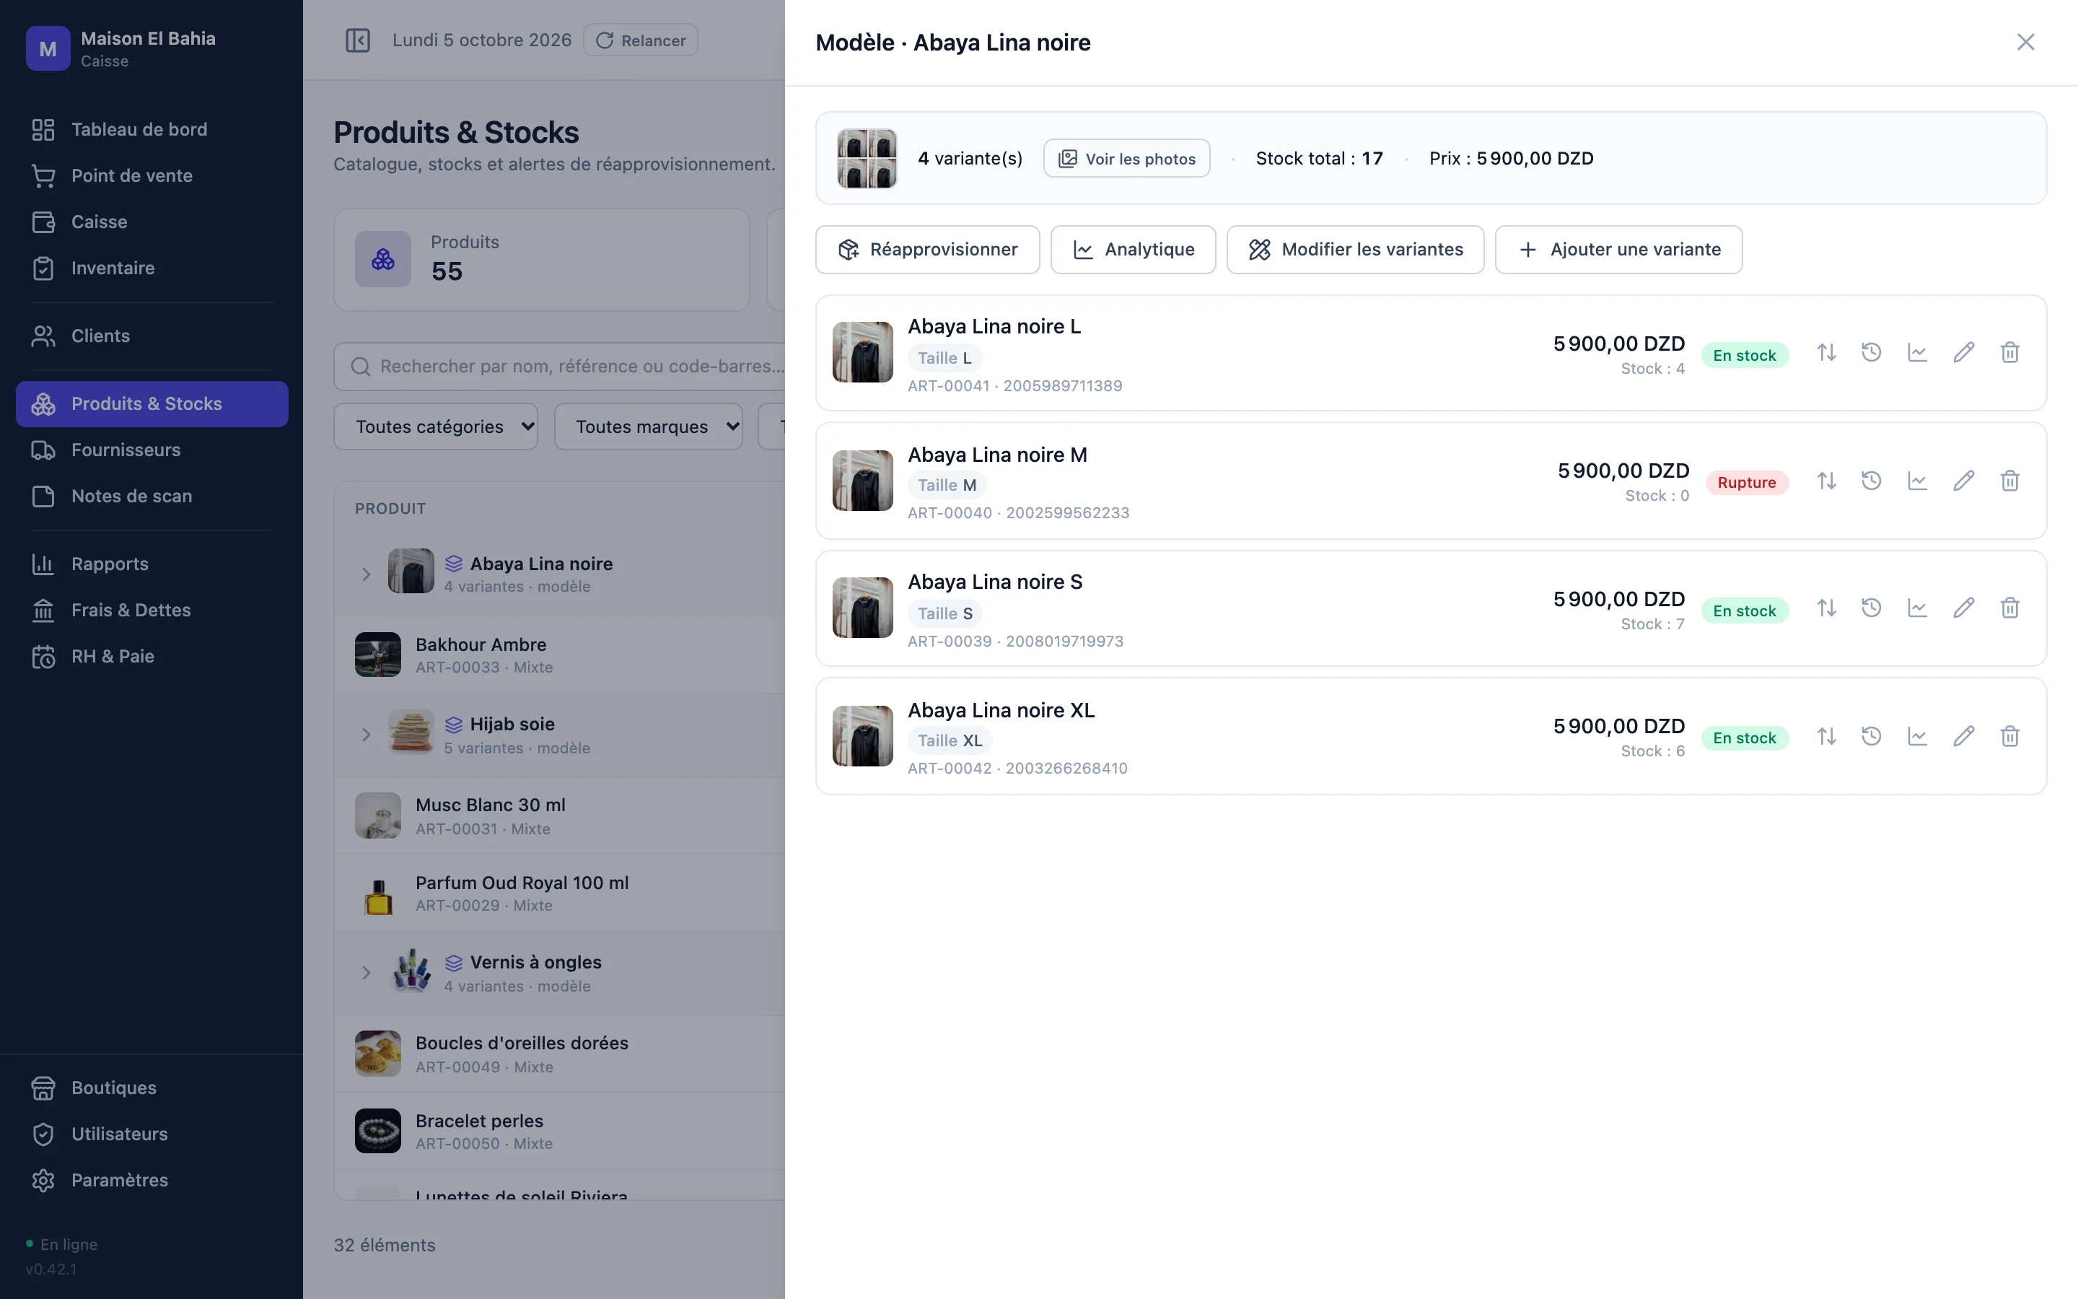Open Boutiques in sidebar
The height and width of the screenshot is (1299, 2078).
(152, 1088)
